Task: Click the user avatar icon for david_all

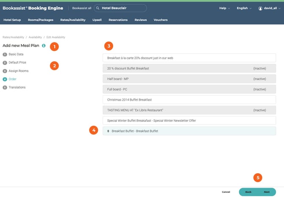Action: click(x=261, y=8)
